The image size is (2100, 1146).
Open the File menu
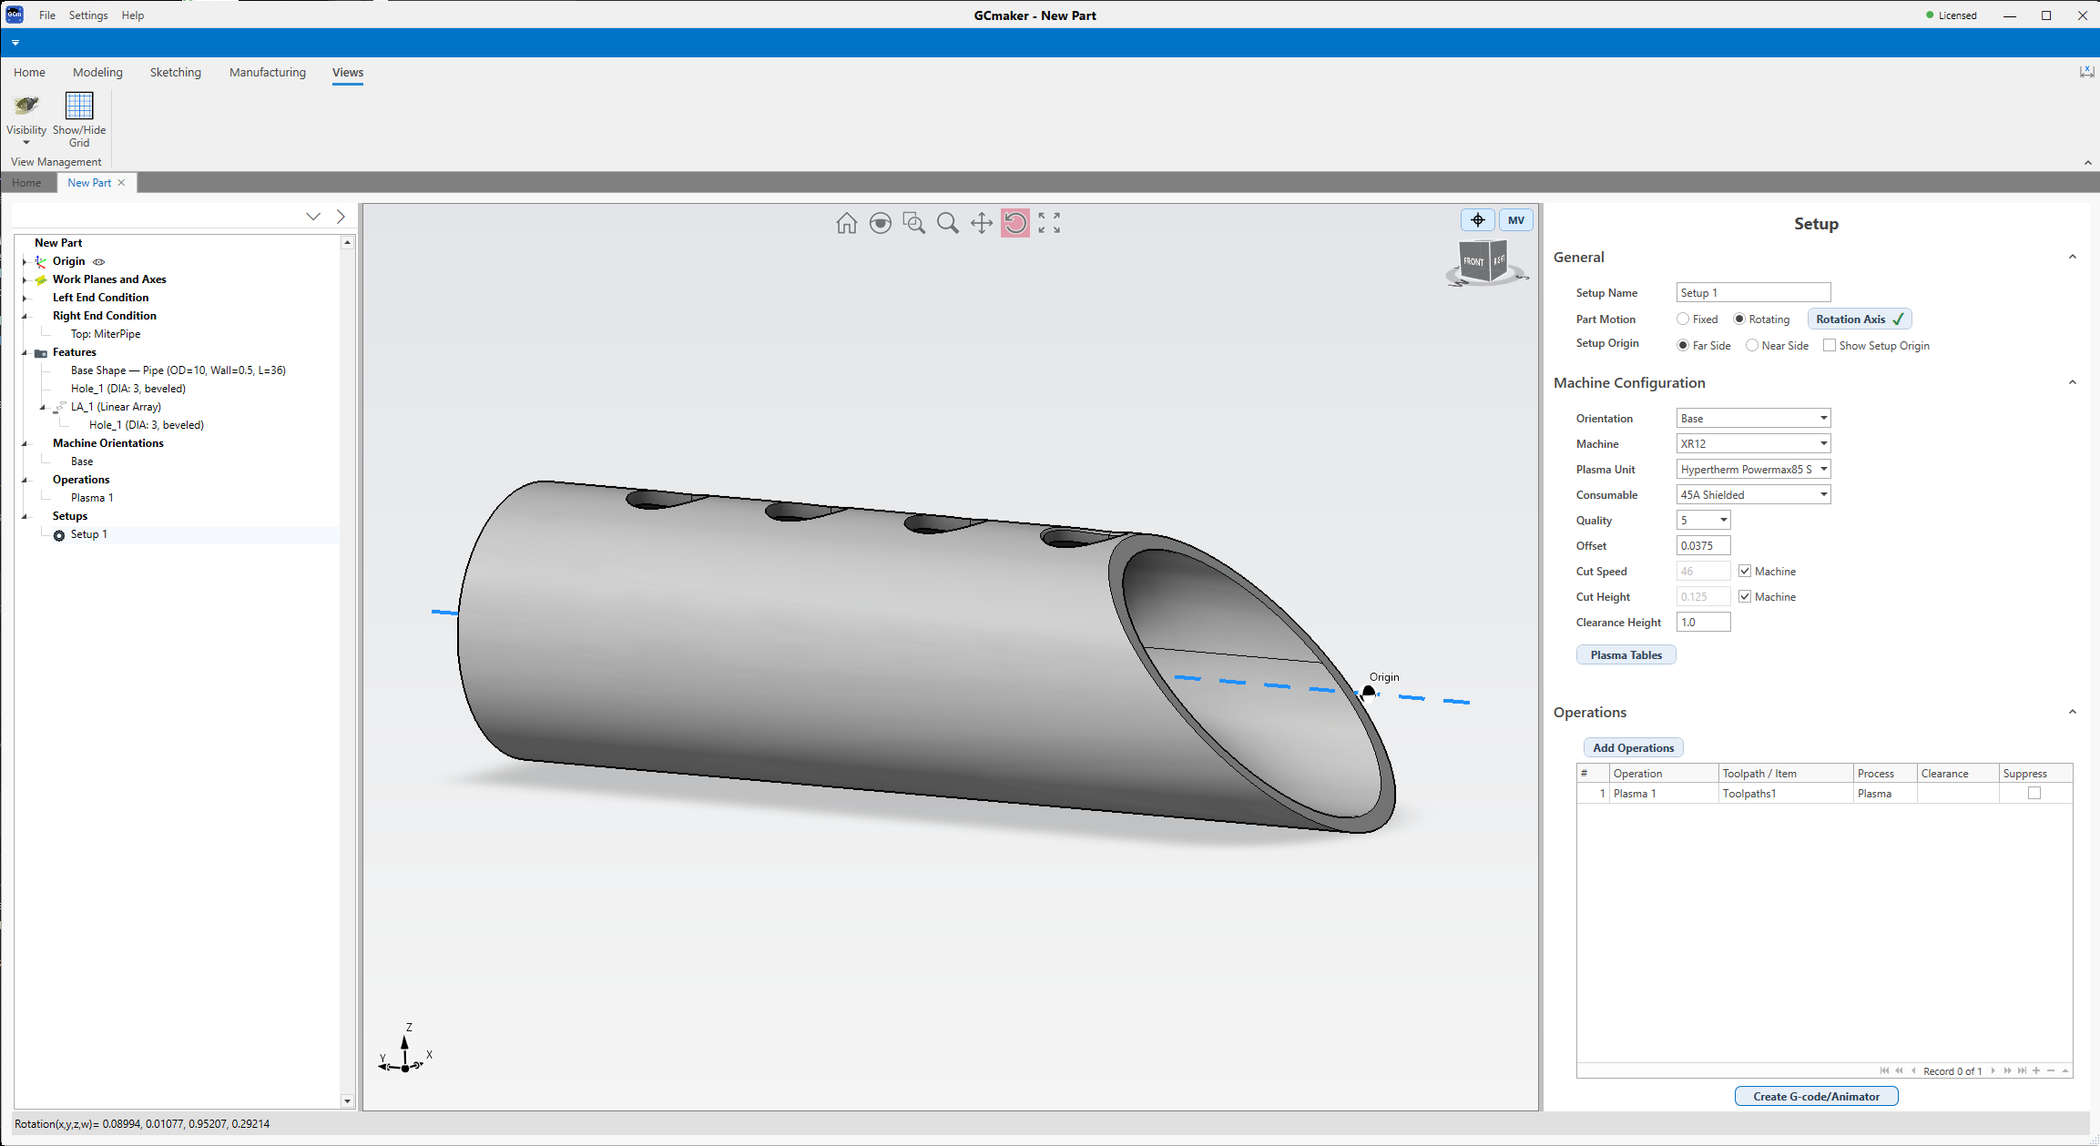[x=47, y=15]
